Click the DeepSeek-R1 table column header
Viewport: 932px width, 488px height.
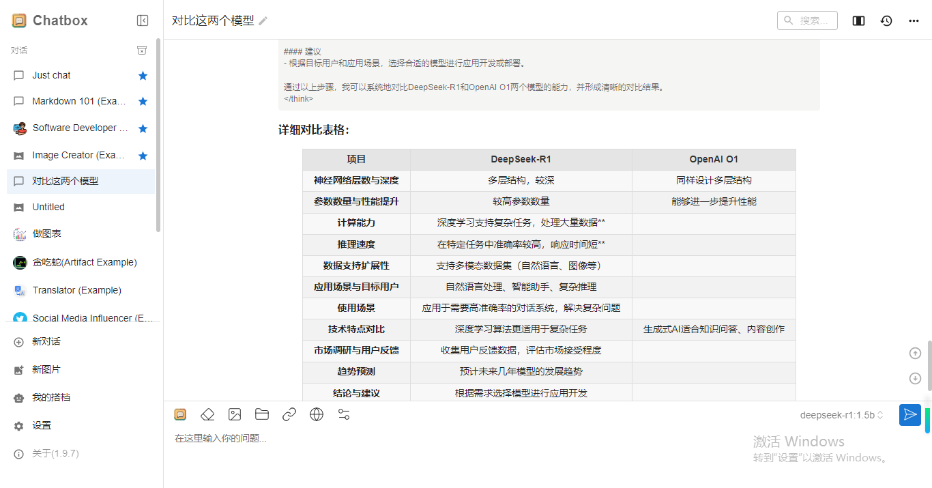click(x=521, y=160)
